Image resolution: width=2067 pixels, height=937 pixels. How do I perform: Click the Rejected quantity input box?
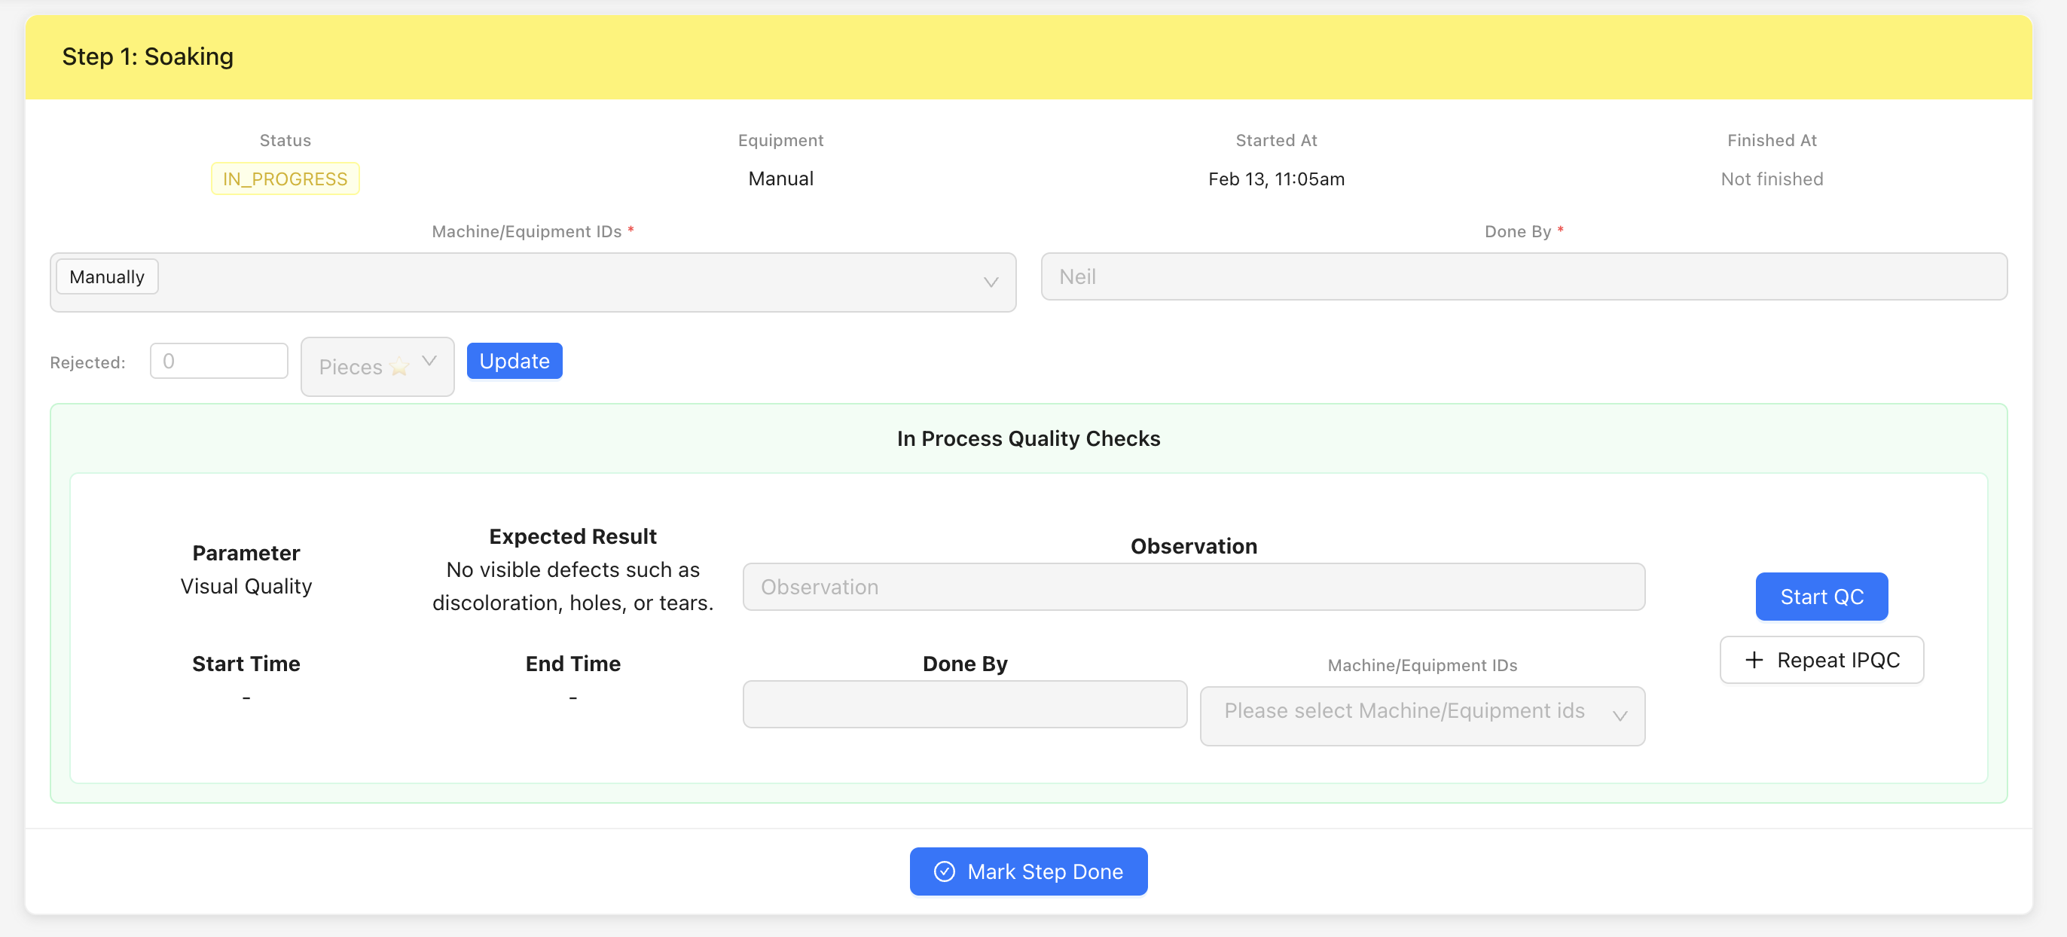(x=218, y=360)
